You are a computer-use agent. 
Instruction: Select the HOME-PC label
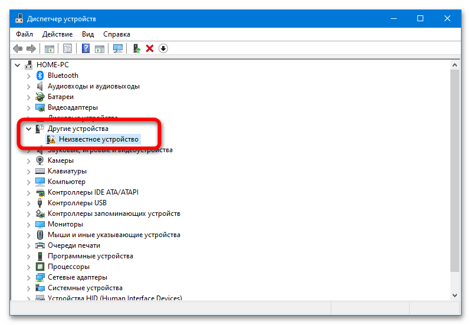(52, 65)
